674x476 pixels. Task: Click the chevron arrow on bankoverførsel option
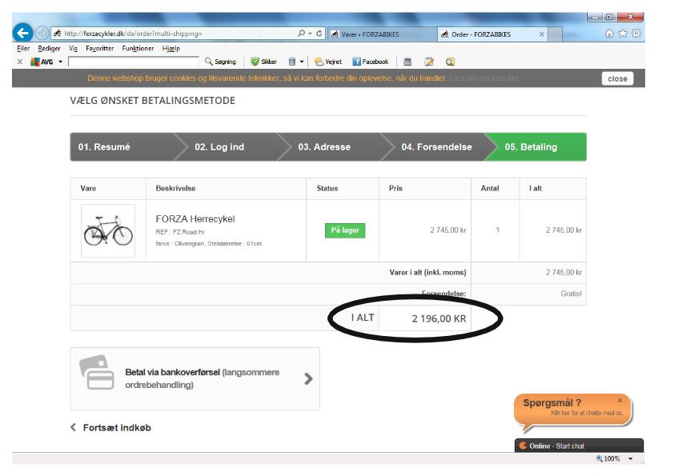click(308, 379)
